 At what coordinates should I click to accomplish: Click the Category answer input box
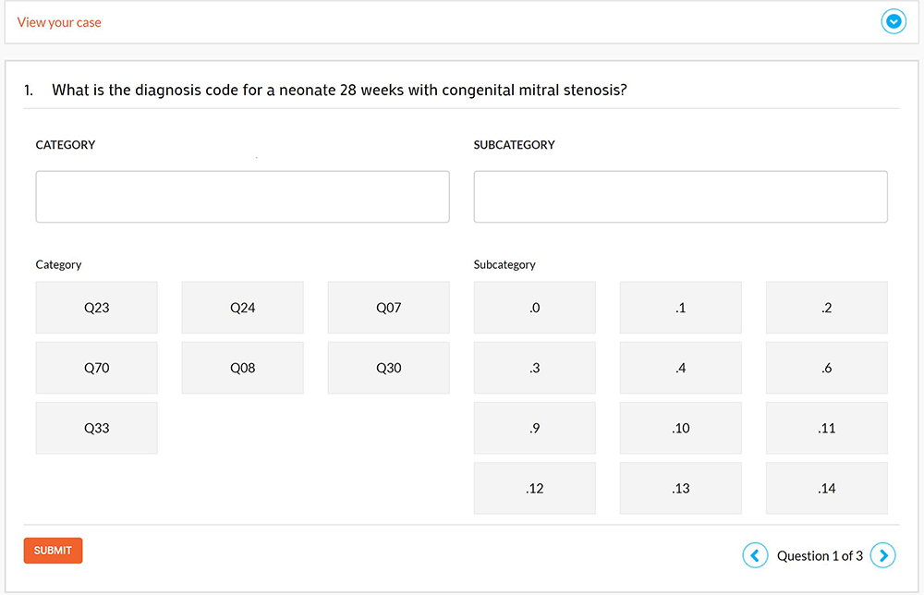coord(242,197)
